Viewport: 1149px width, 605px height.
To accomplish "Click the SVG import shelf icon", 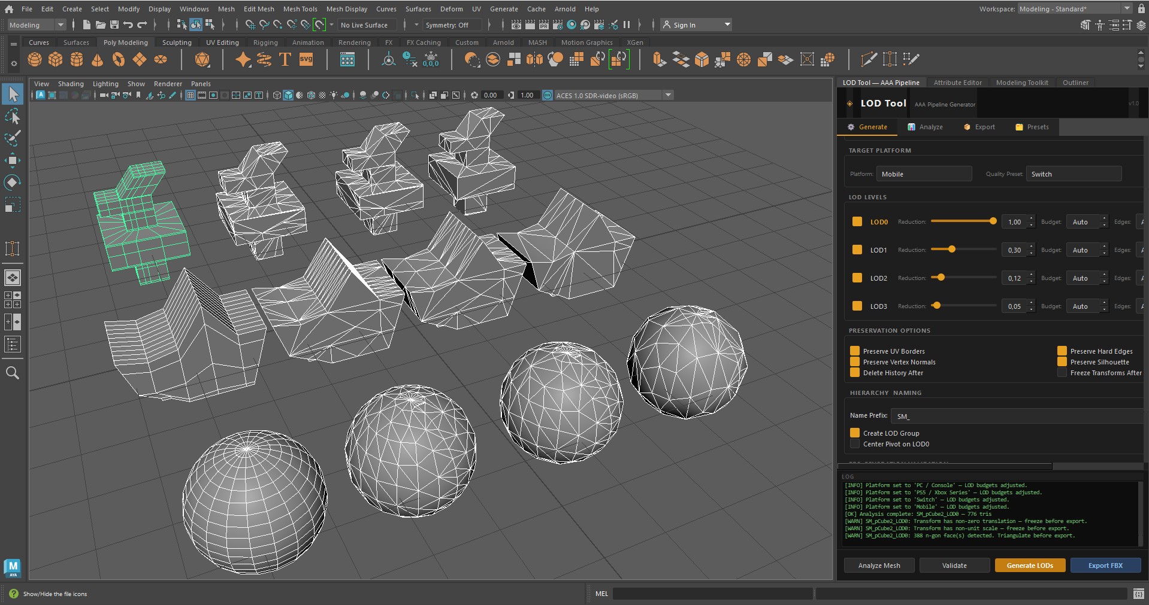I will [306, 59].
